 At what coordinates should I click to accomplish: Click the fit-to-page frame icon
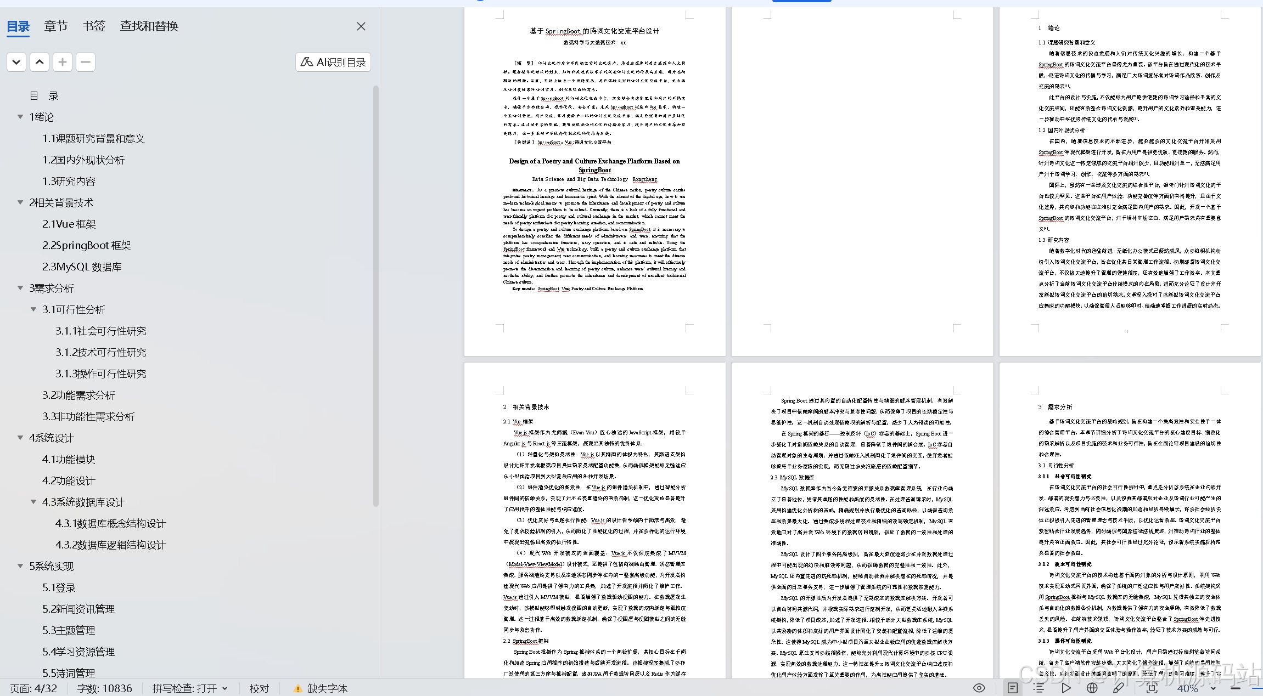[1152, 688]
